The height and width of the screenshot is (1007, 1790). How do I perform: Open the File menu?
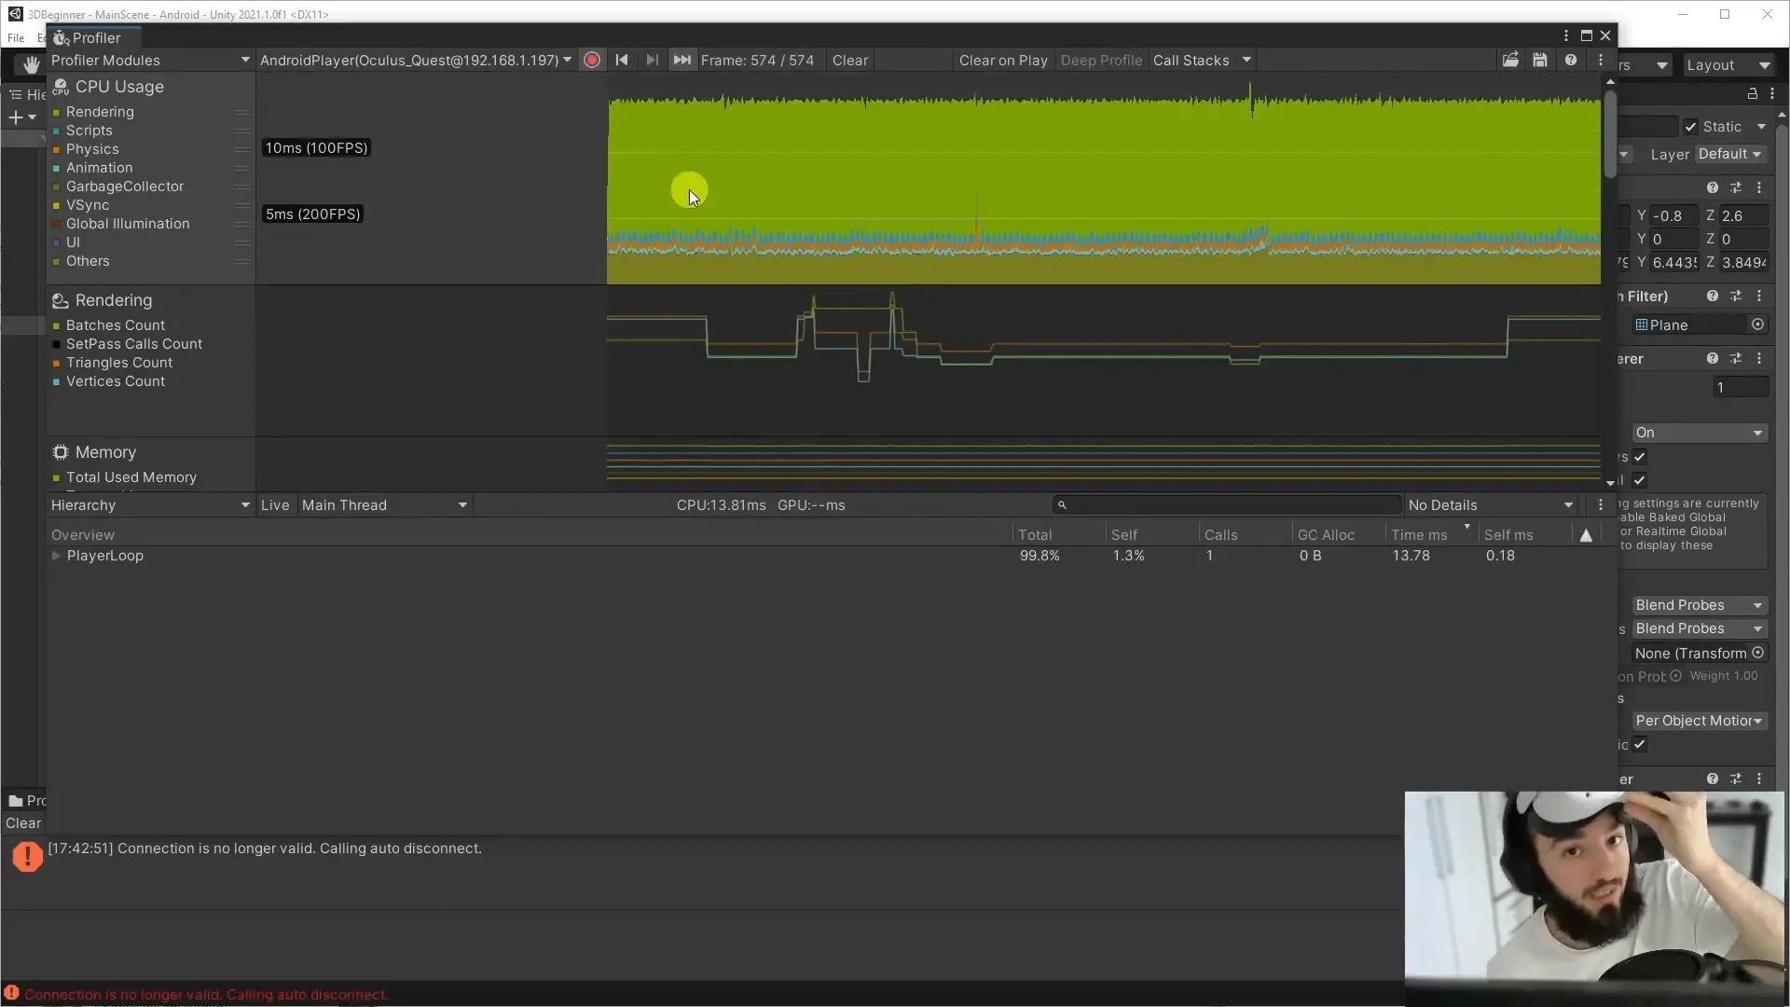pyautogui.click(x=16, y=38)
